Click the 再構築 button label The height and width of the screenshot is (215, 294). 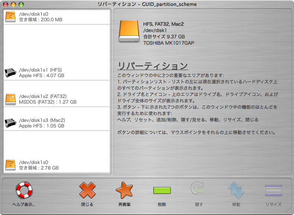coord(124,204)
